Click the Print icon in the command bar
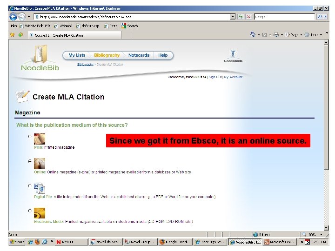This screenshot has width=335, height=251. [276, 35]
